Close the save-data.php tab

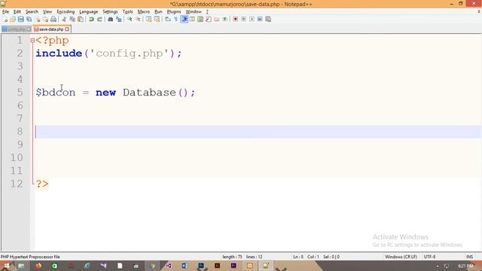[x=67, y=29]
